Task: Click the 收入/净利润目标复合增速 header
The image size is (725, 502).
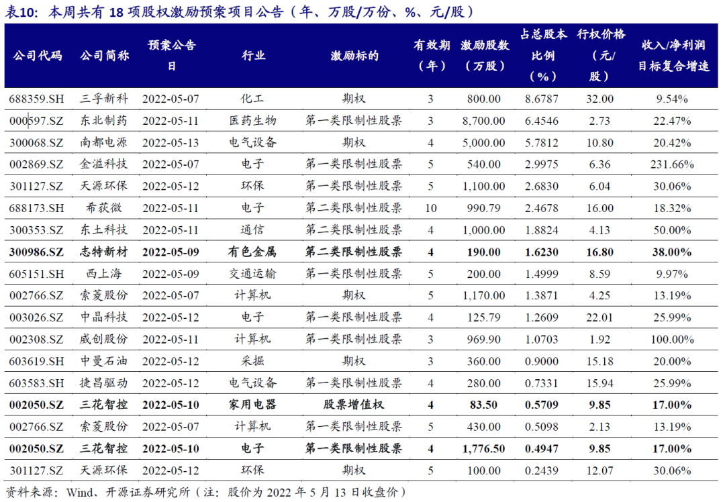Action: coord(673,56)
